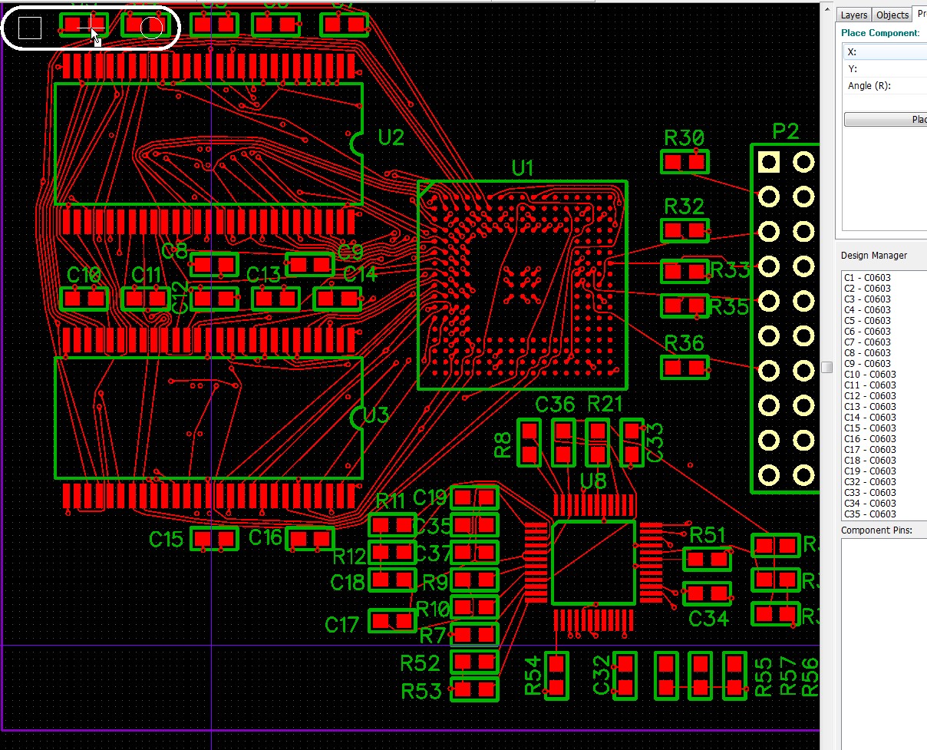The image size is (927, 750).
Task: Select C3 - C0603 in Design Manager
Action: [x=867, y=299]
